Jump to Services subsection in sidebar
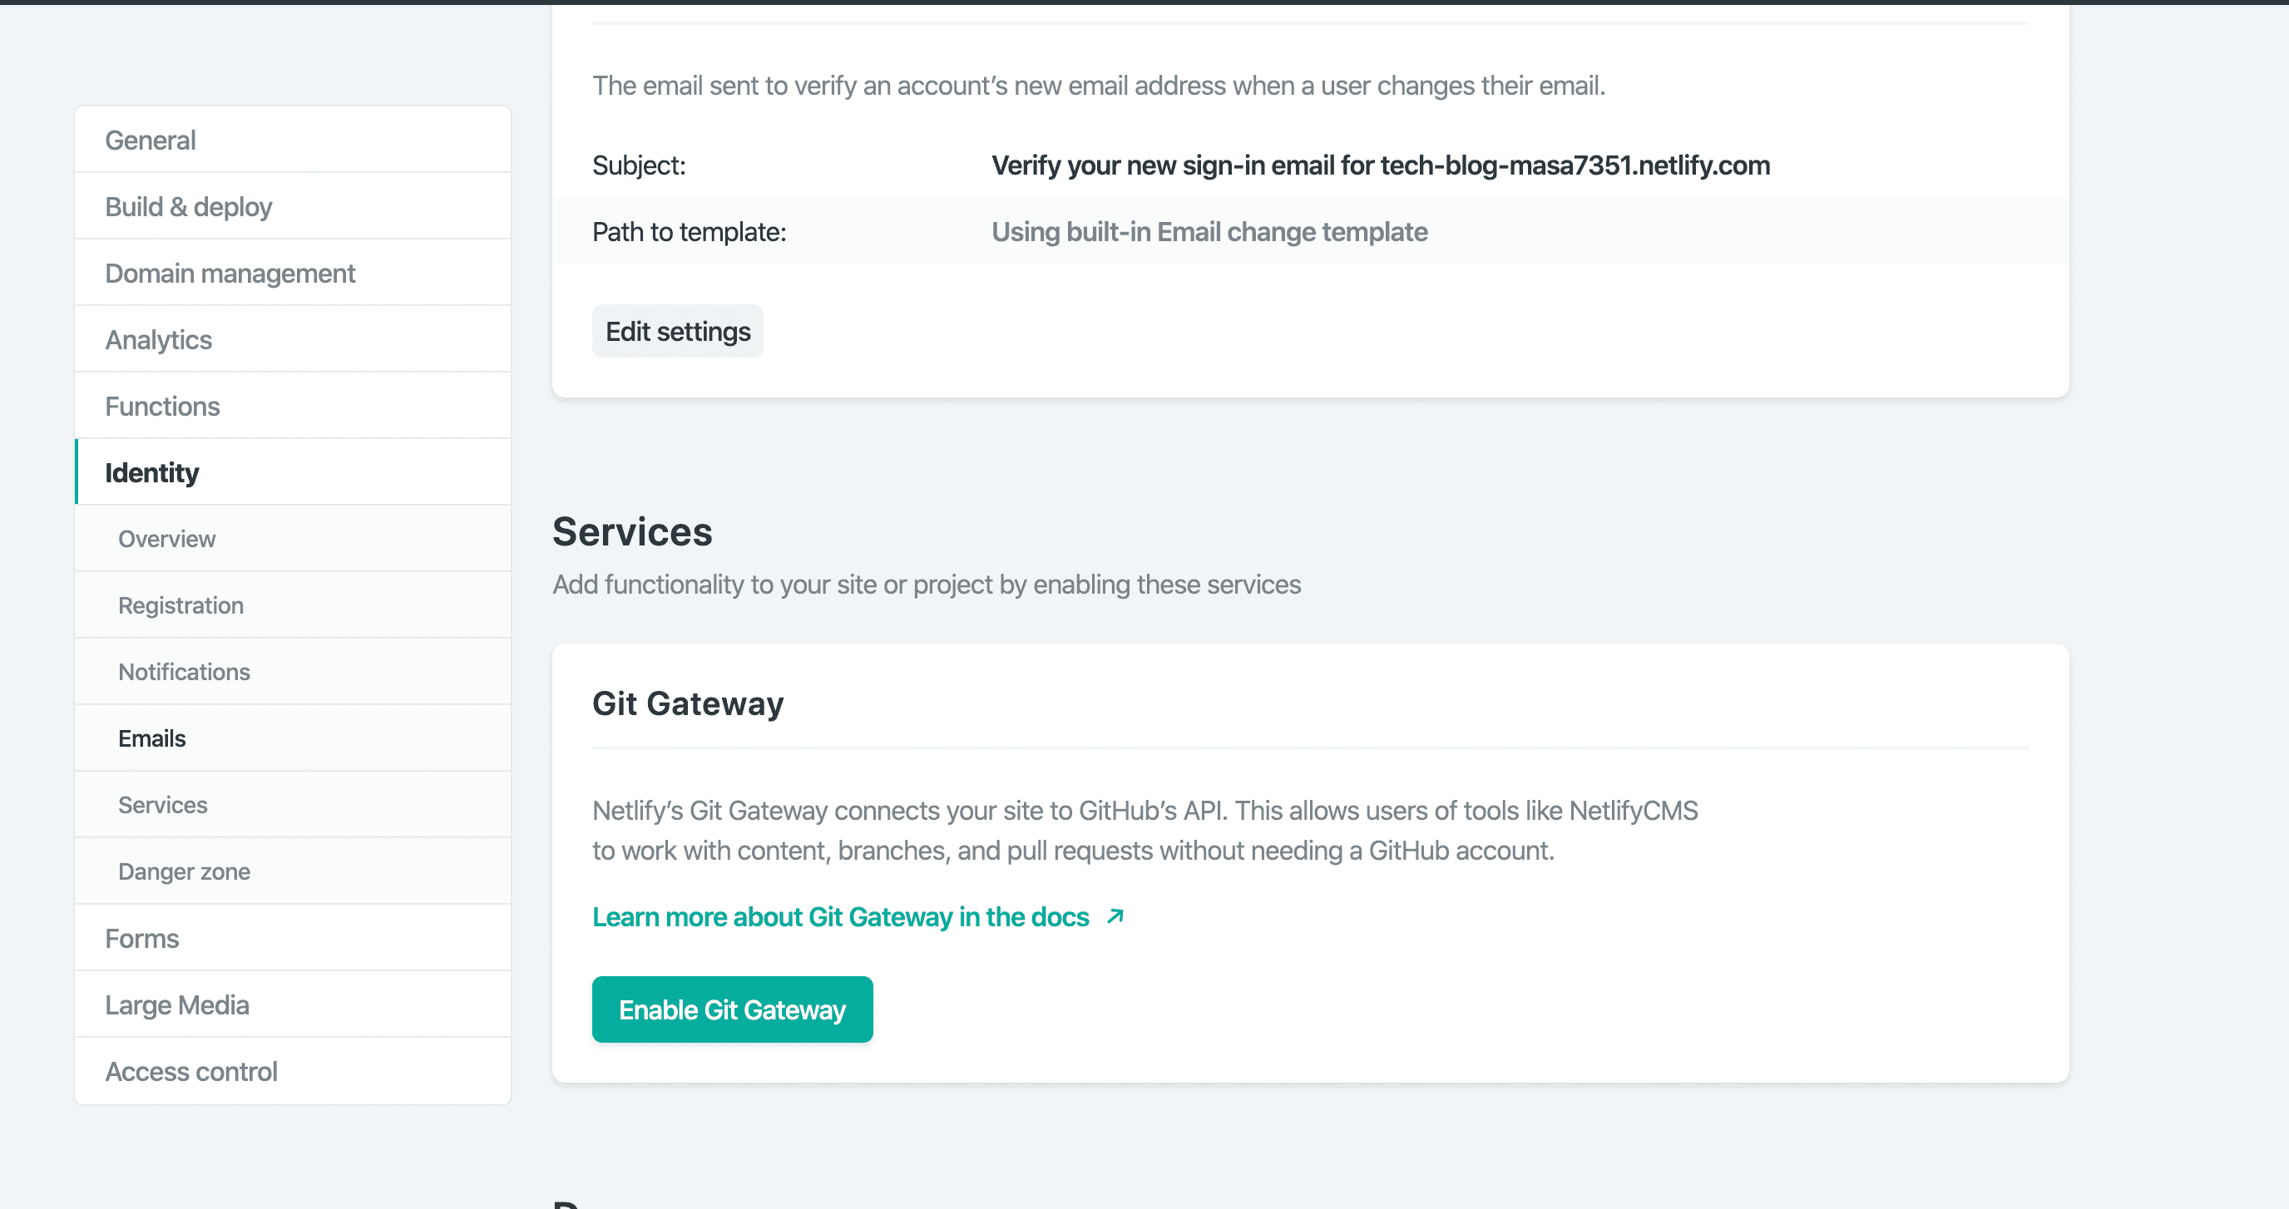This screenshot has height=1209, width=2289. [163, 805]
